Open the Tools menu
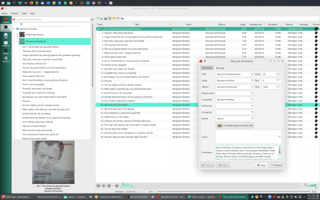The height and width of the screenshot is (200, 320). coord(24,13)
